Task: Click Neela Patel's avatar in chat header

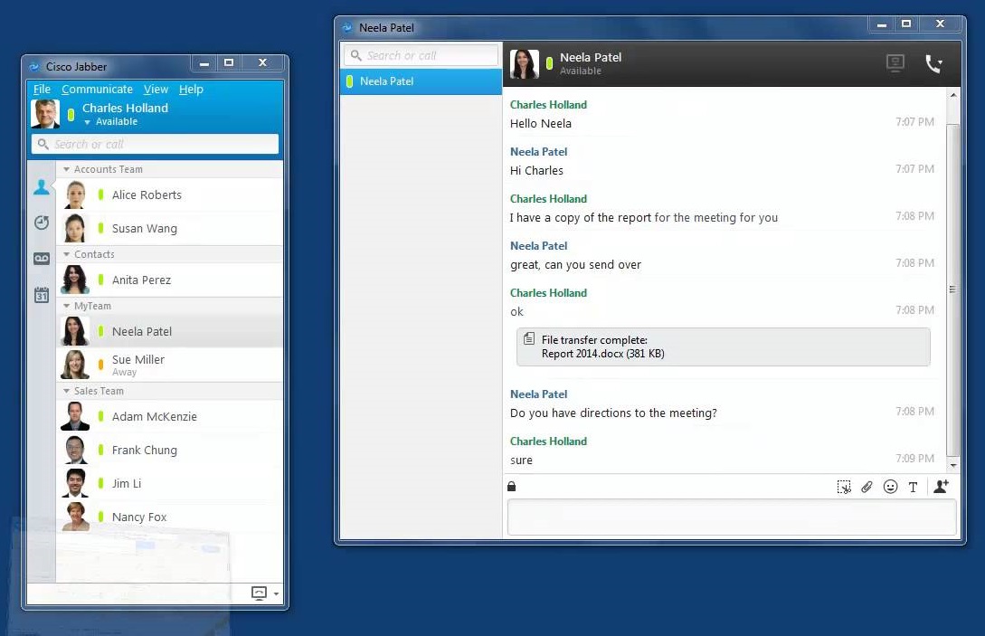Action: point(525,63)
